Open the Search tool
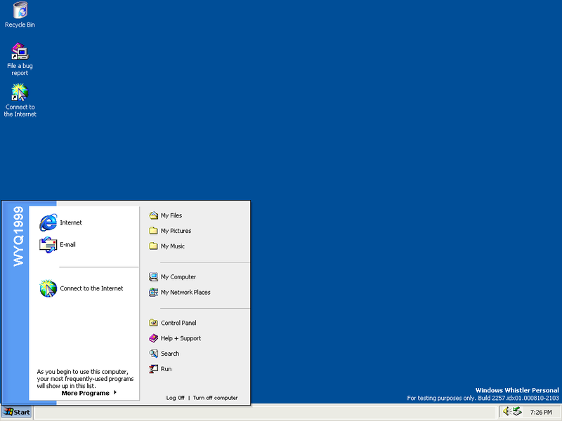562x421 pixels. pos(171,354)
